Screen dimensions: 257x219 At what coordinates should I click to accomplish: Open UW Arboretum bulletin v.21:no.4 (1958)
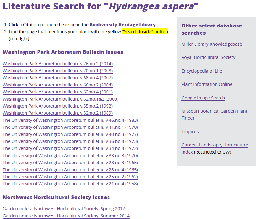tap(70, 184)
